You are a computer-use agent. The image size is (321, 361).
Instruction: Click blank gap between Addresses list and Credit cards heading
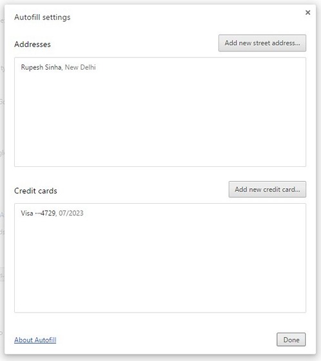[x=160, y=174]
